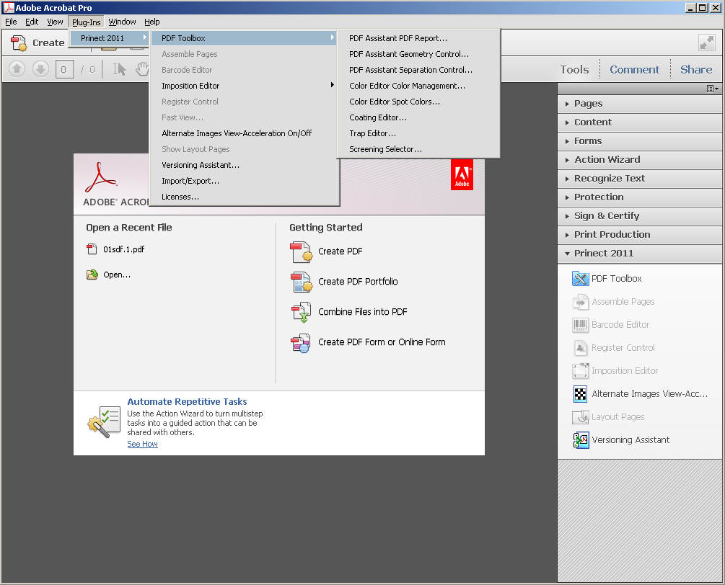Click the Adobe Acrobat title bar icon
The width and height of the screenshot is (725, 585).
pyautogui.click(x=9, y=7)
